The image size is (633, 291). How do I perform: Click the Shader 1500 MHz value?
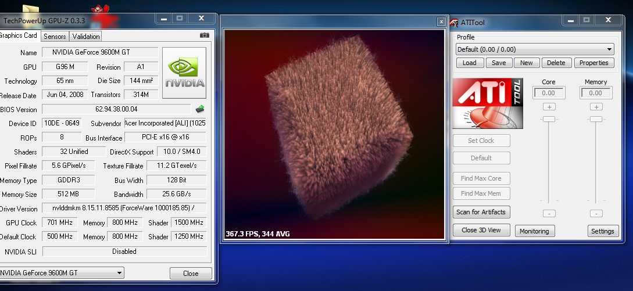click(x=189, y=222)
